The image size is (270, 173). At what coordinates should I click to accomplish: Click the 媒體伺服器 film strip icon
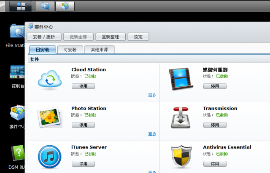coord(181,79)
